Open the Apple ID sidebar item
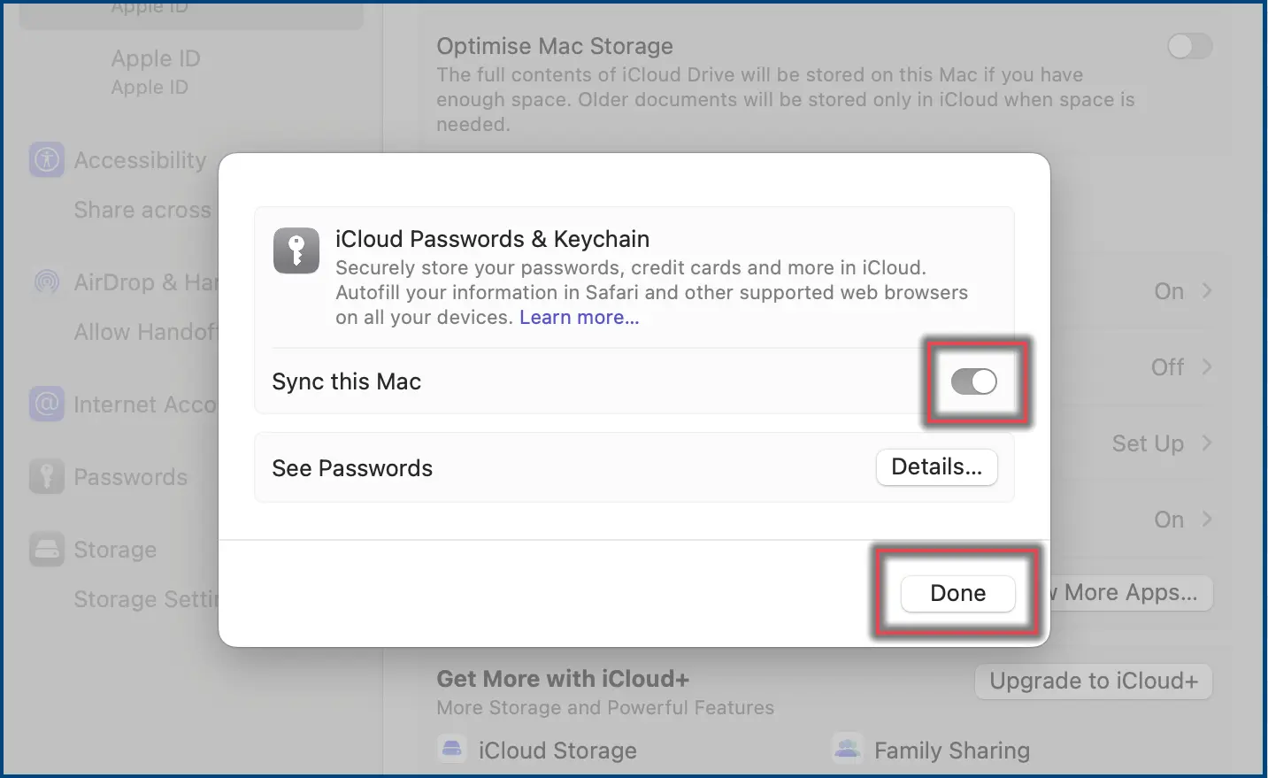Screen dimensions: 1268x778 156,71
